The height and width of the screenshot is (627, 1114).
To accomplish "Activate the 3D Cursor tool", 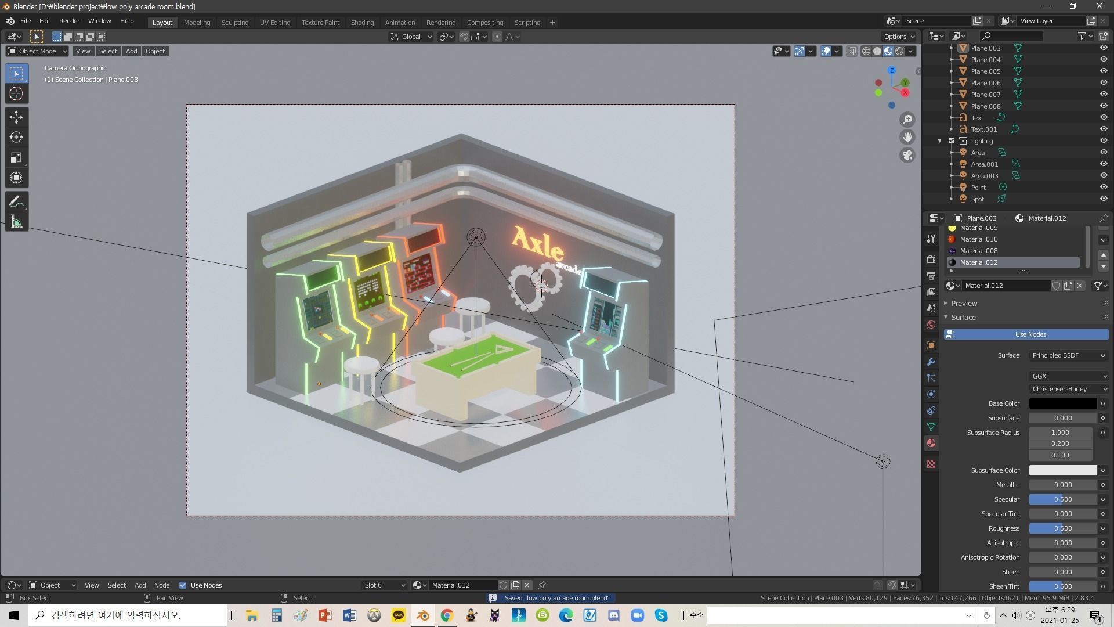I will coord(16,93).
